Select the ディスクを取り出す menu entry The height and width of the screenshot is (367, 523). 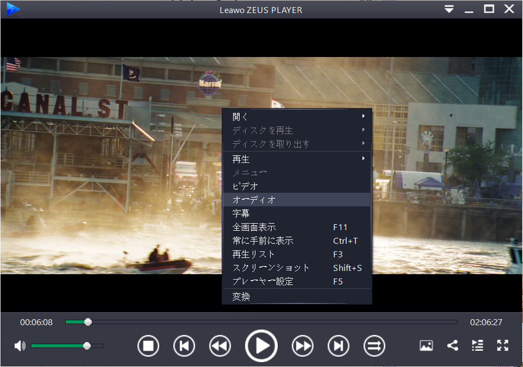click(x=297, y=144)
